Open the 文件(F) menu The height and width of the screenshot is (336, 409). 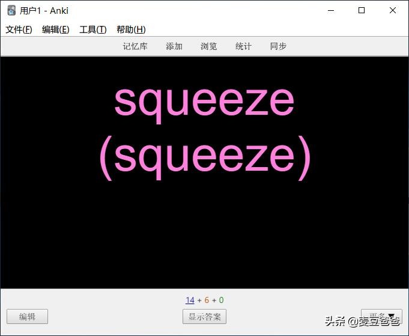pyautogui.click(x=19, y=29)
